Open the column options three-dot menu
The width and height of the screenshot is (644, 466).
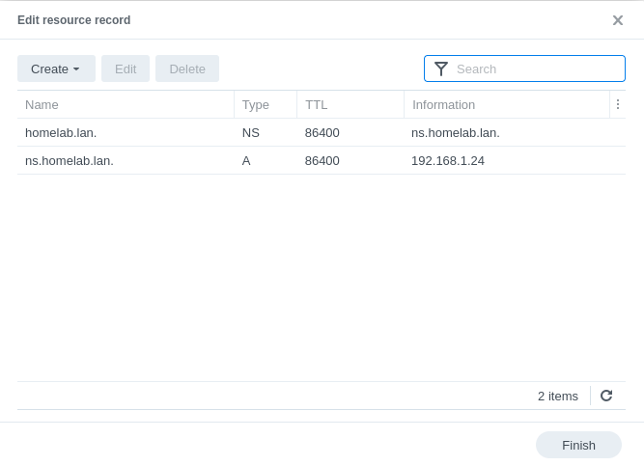pos(618,104)
